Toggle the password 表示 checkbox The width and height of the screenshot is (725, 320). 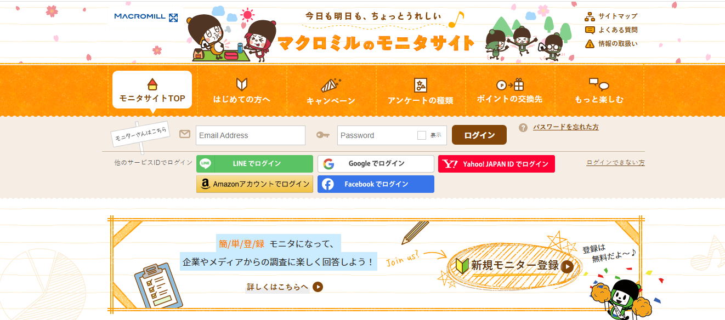(422, 135)
